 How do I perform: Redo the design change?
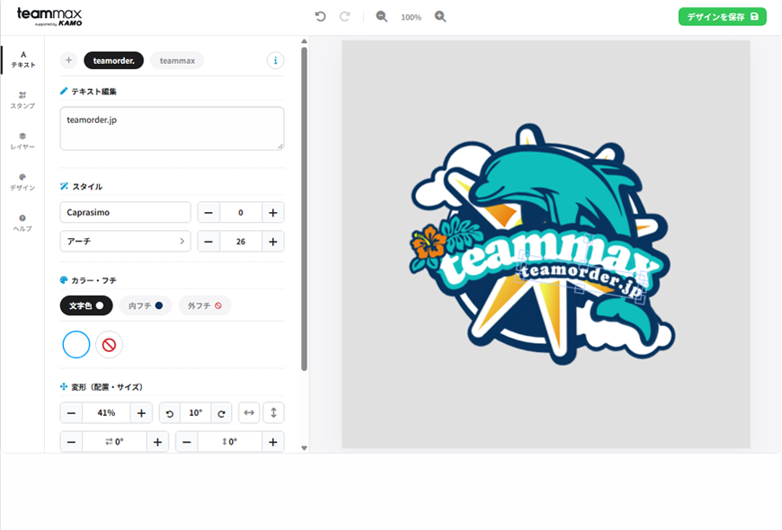point(344,16)
